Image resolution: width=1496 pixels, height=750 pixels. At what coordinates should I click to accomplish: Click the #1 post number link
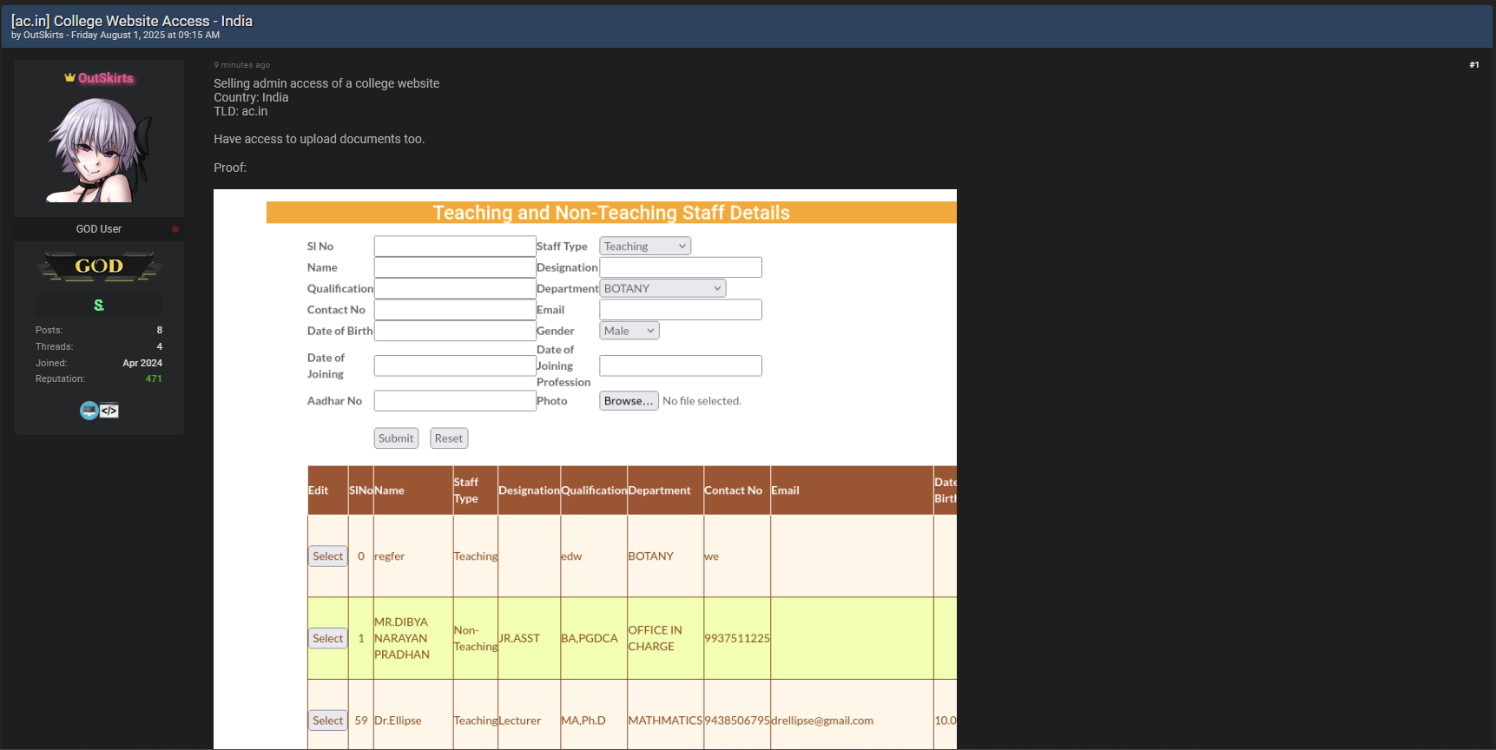[x=1473, y=65]
